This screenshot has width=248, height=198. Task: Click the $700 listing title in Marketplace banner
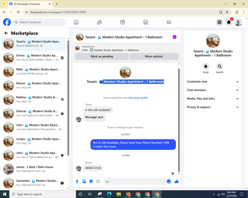click(x=111, y=50)
